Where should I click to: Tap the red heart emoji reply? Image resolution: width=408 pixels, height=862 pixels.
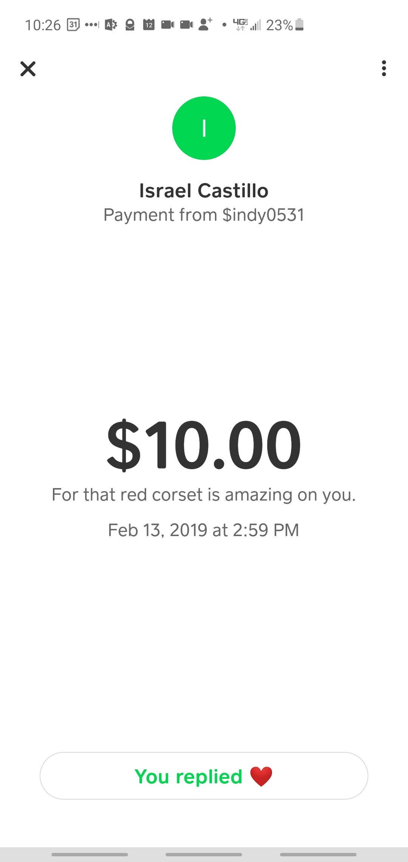(x=261, y=777)
